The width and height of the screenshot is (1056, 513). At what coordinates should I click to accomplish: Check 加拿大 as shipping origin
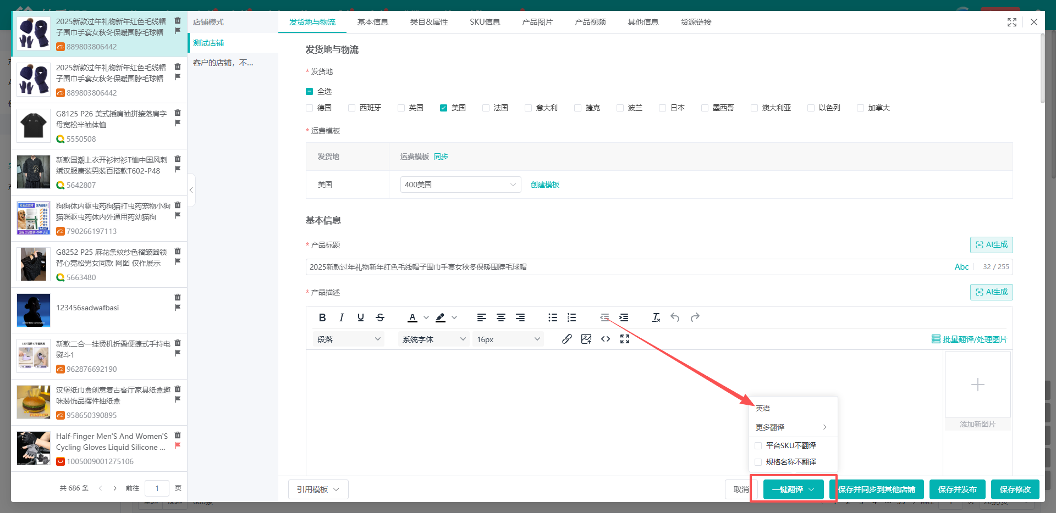point(860,108)
